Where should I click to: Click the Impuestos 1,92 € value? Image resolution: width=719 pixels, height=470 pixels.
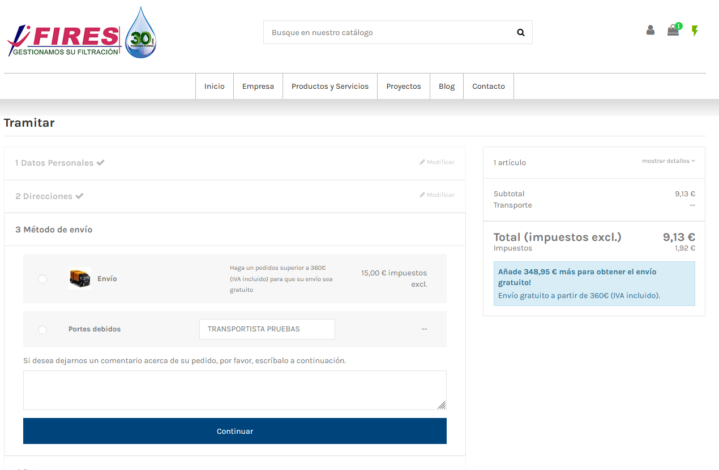(x=685, y=248)
